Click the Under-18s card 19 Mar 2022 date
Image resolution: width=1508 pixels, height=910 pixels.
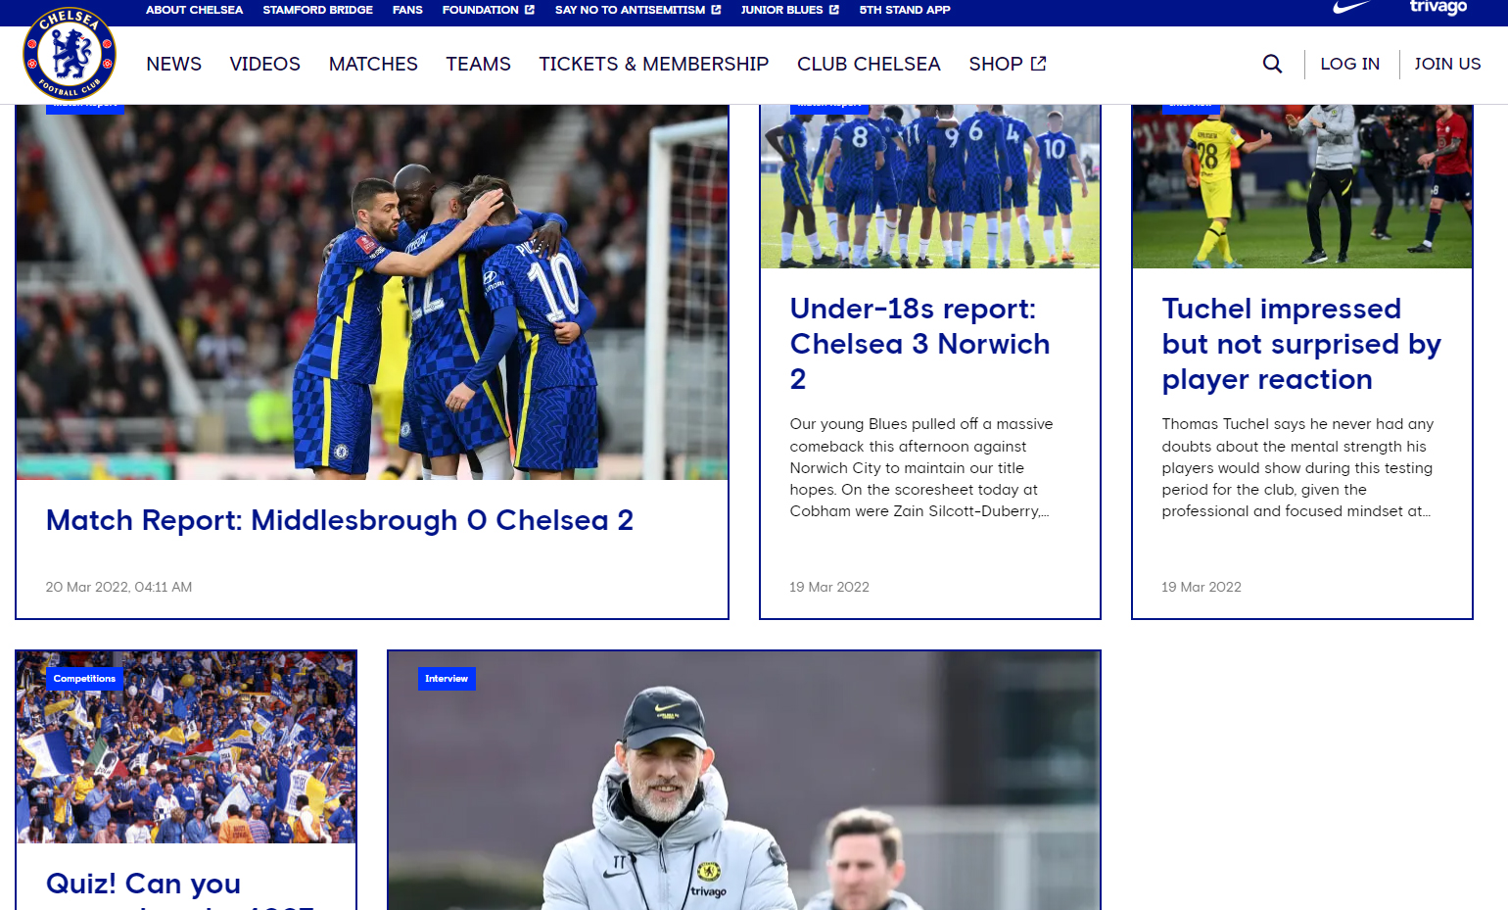pyautogui.click(x=829, y=587)
